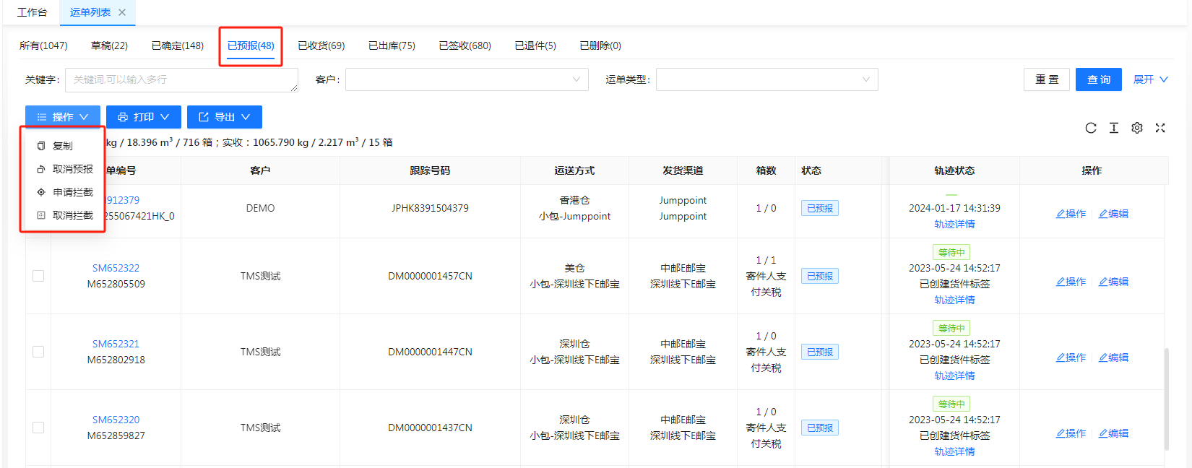
Task: Click the column height adjustment icon
Action: click(1114, 128)
